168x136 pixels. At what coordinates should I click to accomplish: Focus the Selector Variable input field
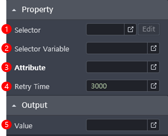click(117, 48)
